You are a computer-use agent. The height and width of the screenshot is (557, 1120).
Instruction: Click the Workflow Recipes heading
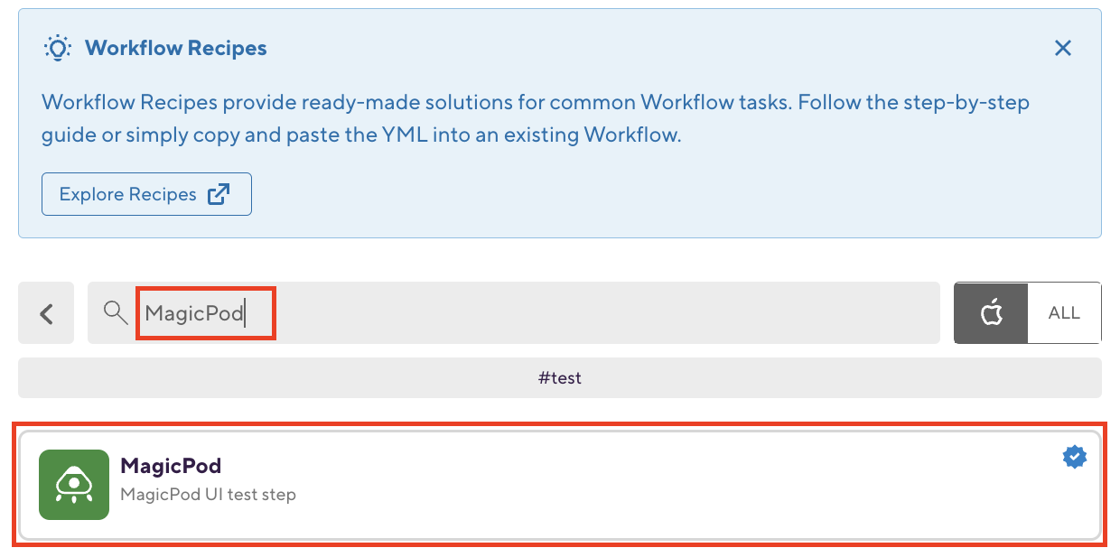tap(176, 48)
